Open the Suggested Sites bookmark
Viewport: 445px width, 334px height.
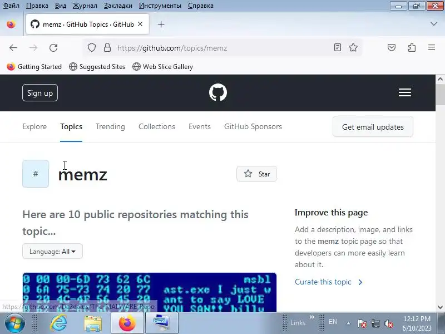click(x=97, y=67)
